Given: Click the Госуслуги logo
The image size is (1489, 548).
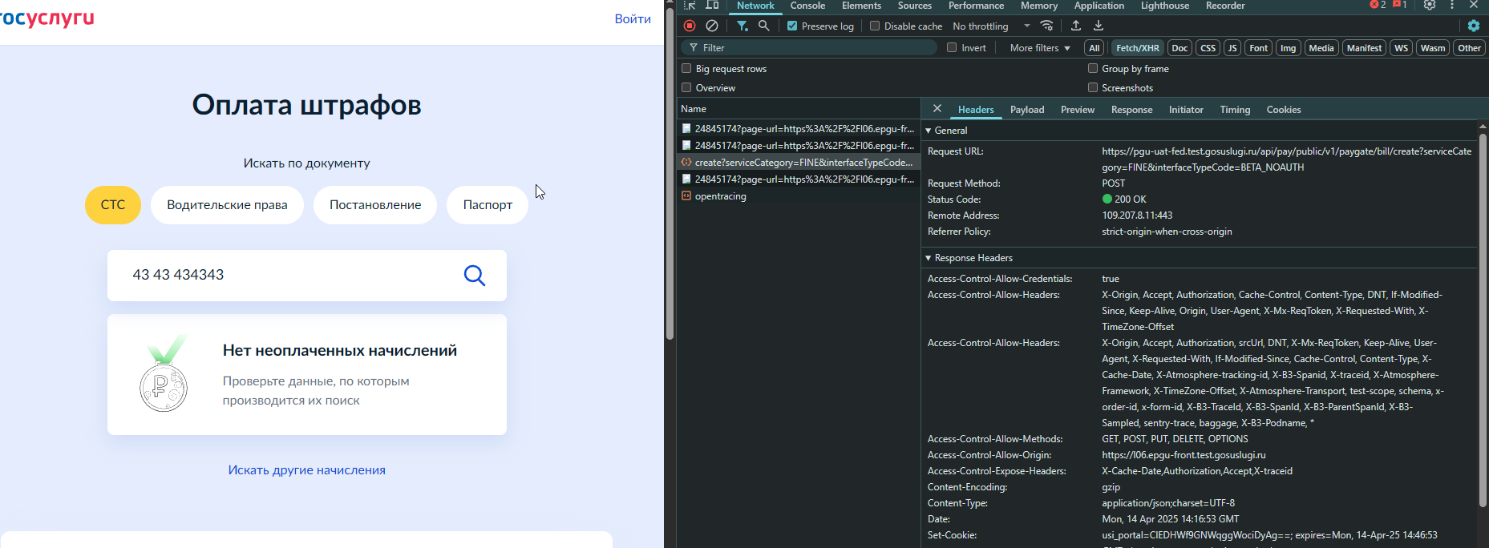Looking at the screenshot, I should 47,18.
